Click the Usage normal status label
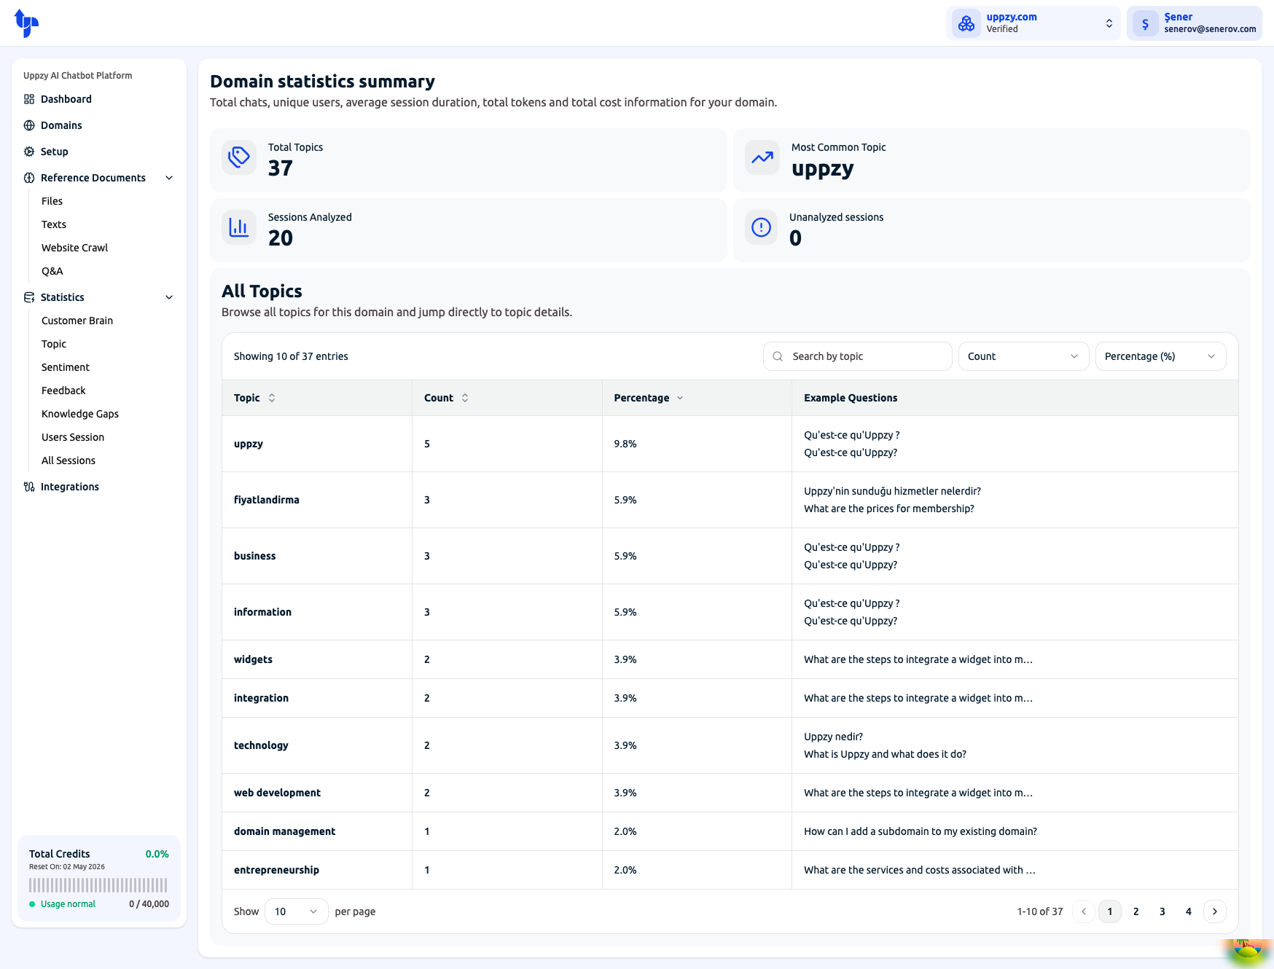This screenshot has height=969, width=1274. coord(68,904)
